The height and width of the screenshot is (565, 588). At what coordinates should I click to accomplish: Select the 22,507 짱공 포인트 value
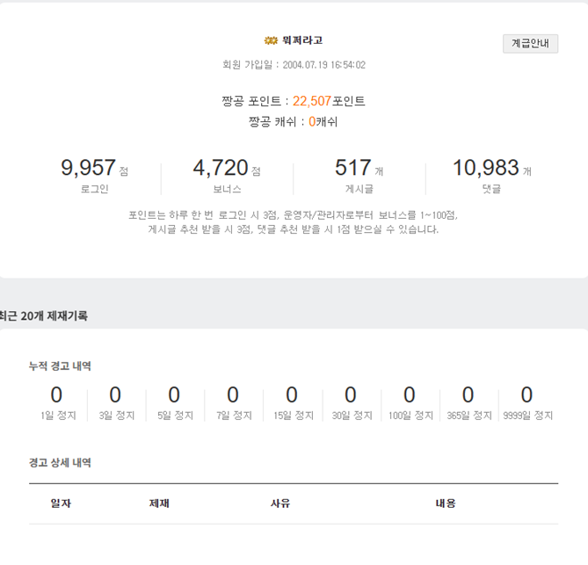point(311,101)
